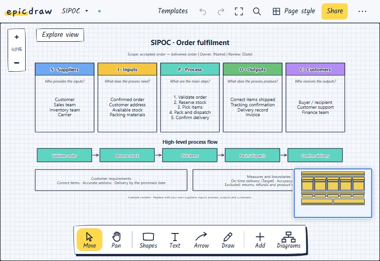Click the Outputs list with Correct items shipped
Viewport: 380px width, 261px height.
click(253, 107)
